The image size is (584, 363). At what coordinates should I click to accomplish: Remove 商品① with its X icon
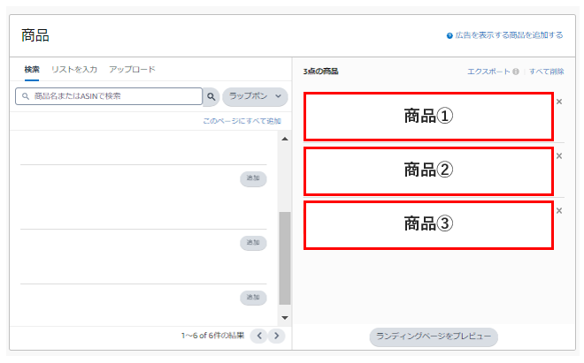(x=559, y=102)
